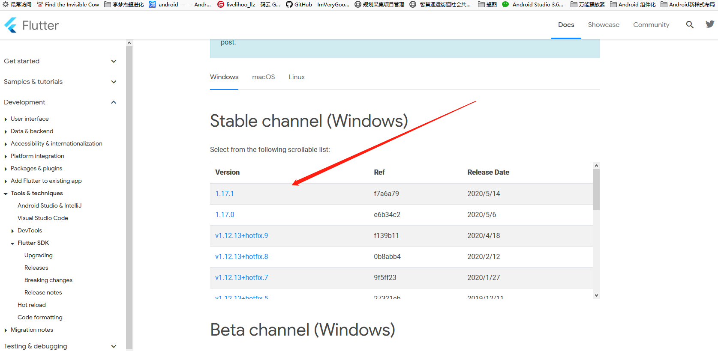The width and height of the screenshot is (718, 351).
Task: Open the 超图 bookmark folder
Action: (487, 4)
